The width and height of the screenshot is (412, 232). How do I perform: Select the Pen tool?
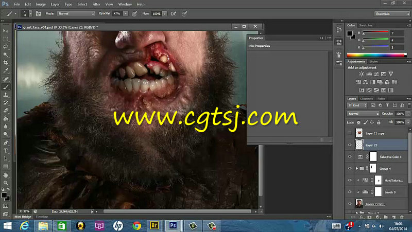pyautogui.click(x=6, y=142)
